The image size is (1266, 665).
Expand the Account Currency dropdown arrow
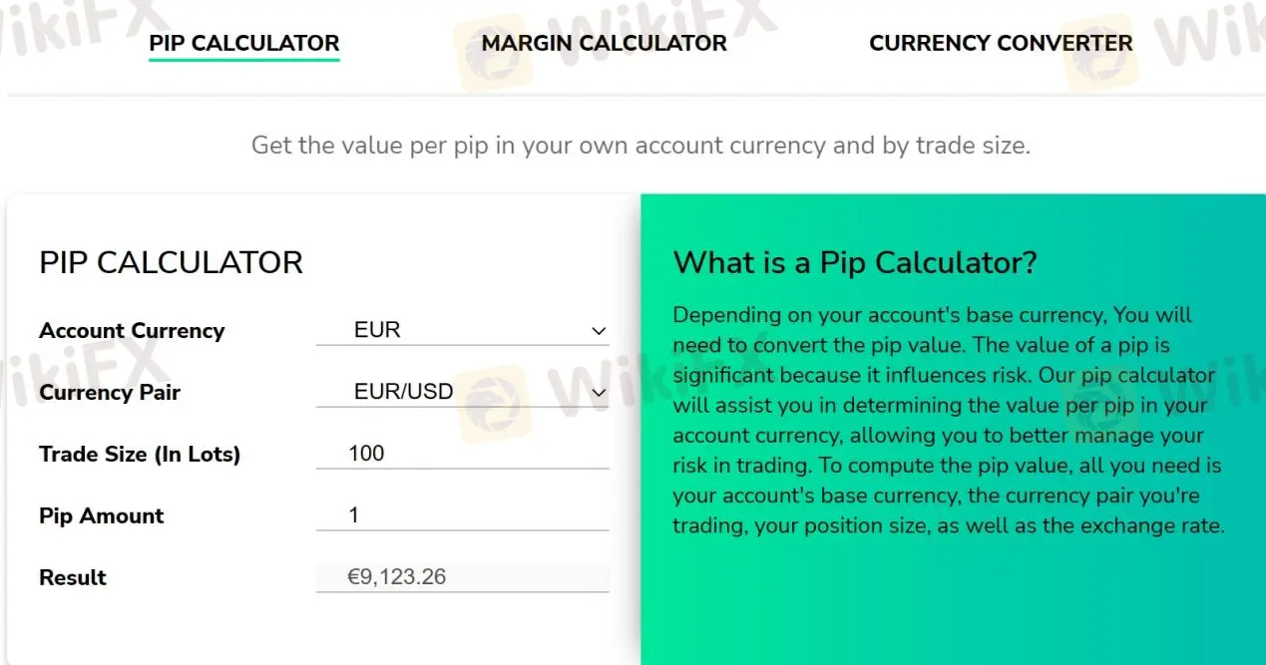coord(599,331)
